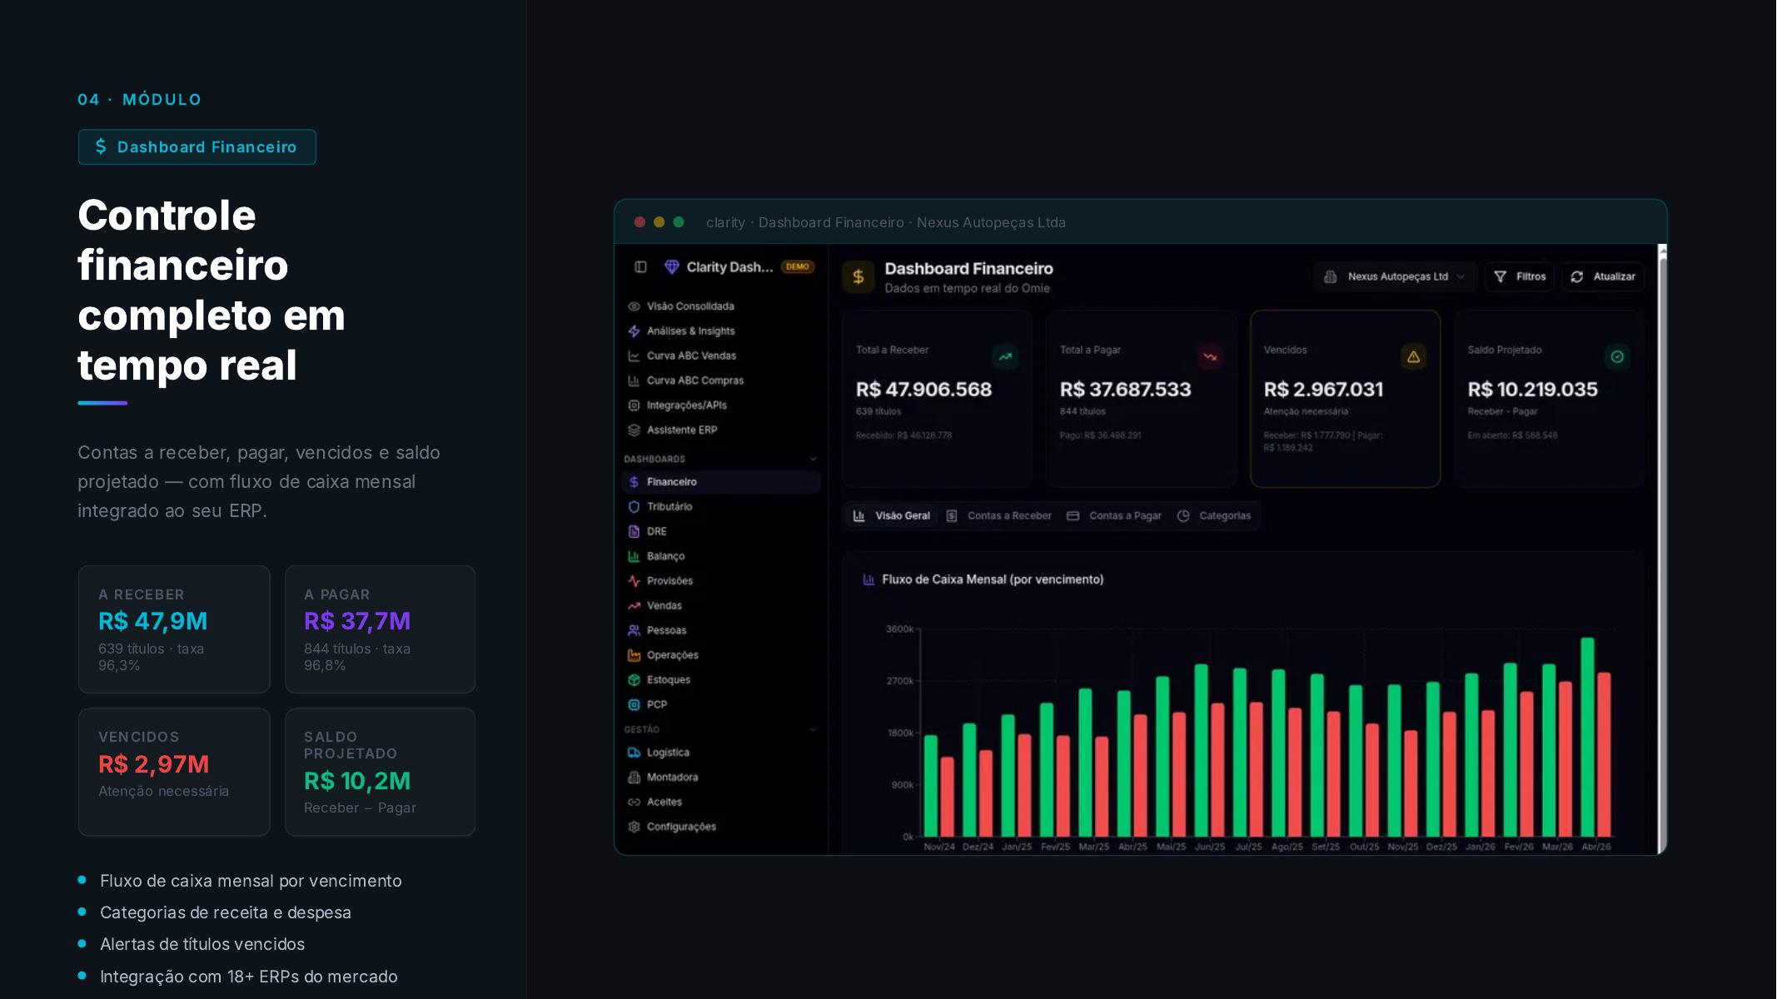The width and height of the screenshot is (1777, 999).
Task: Click the Operações factory icon
Action: (x=634, y=655)
